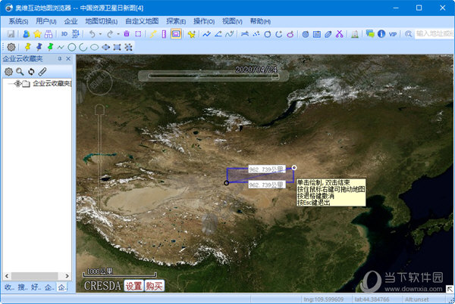Click the search magnifier by address field
The width and height of the screenshot is (455, 304).
[x=408, y=34]
